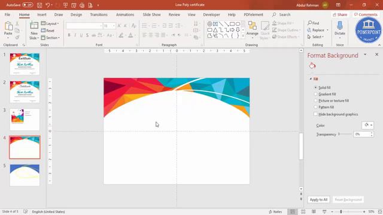
Task: Open the Review tab
Action: pyautogui.click(x=174, y=14)
